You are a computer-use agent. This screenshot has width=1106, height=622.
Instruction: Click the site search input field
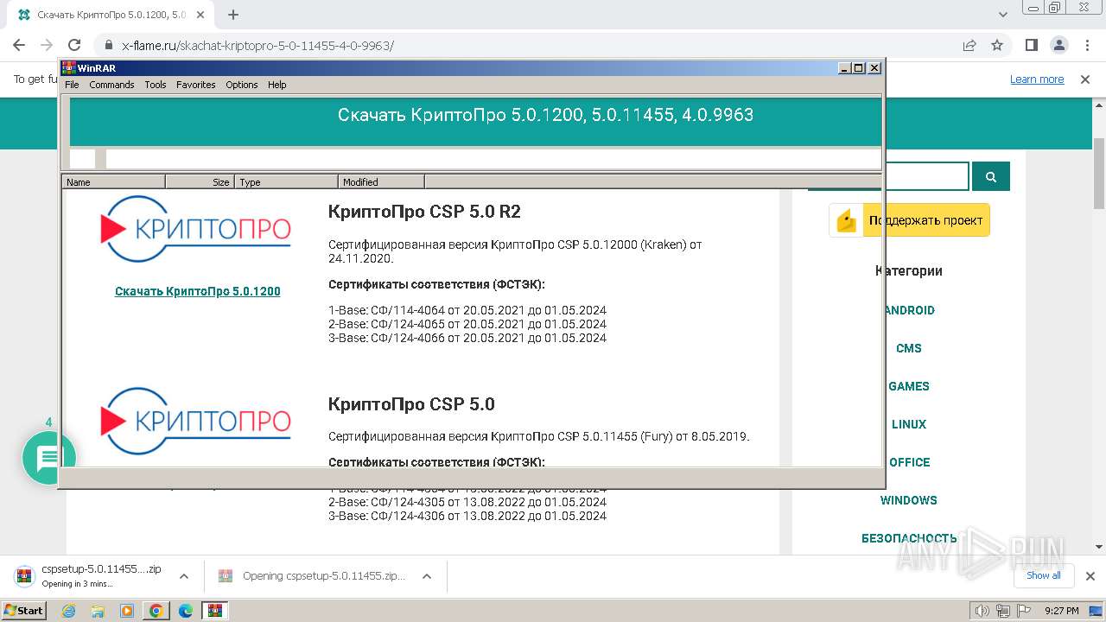pyautogui.click(x=926, y=176)
